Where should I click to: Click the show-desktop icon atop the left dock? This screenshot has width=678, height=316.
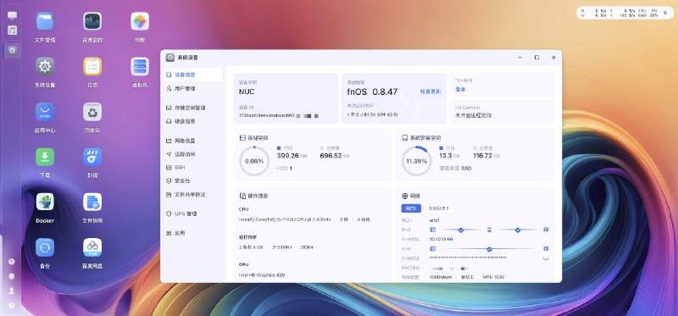[x=12, y=15]
